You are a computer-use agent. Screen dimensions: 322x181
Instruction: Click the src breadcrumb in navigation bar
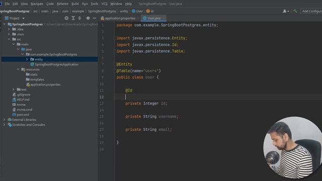[x=35, y=11]
